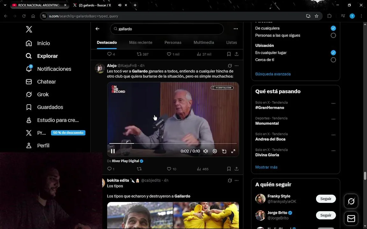Switch to Personas tab
Image resolution: width=367 pixels, height=229 pixels.
(173, 43)
